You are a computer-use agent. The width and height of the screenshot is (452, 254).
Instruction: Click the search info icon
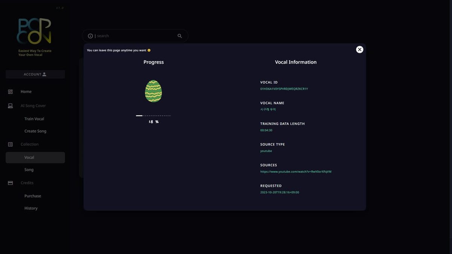click(x=90, y=36)
